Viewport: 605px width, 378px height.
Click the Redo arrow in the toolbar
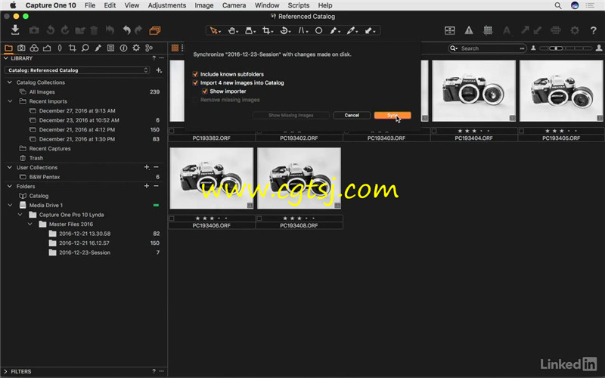click(x=138, y=30)
